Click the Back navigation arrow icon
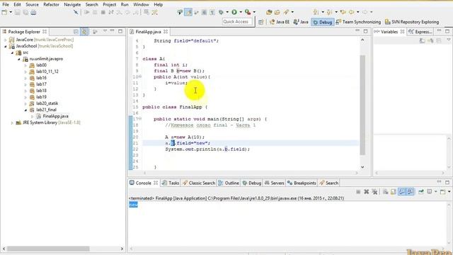 [x=352, y=12]
